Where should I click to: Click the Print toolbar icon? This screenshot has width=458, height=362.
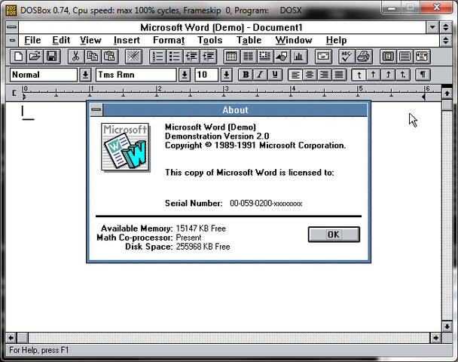coord(364,57)
